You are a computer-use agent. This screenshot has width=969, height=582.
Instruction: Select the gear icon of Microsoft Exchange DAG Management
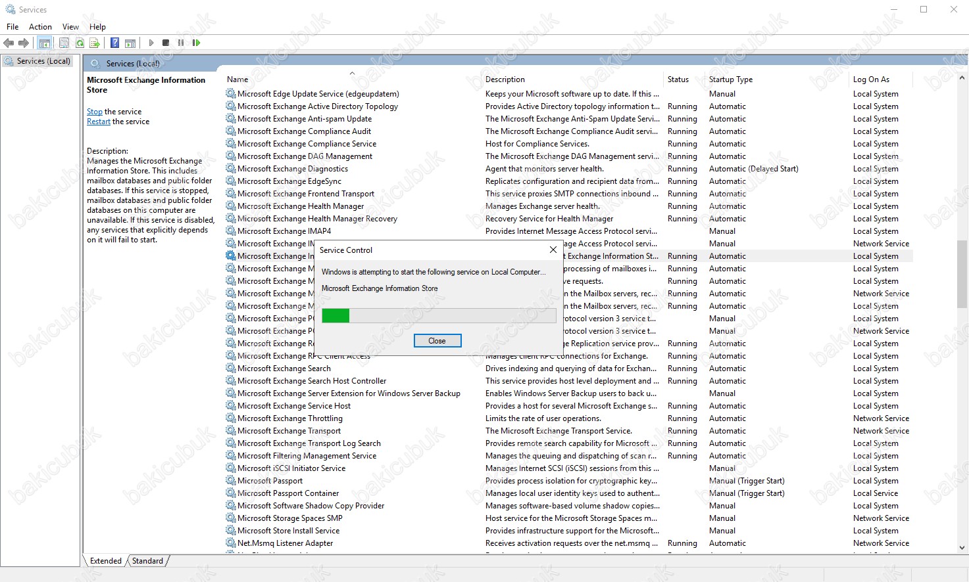(230, 156)
